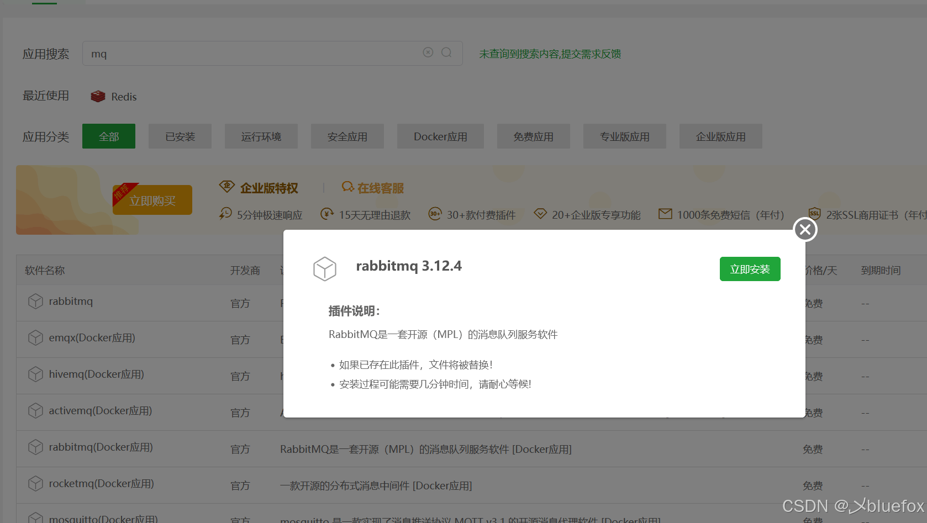The width and height of the screenshot is (927, 523).
Task: Click the diamond icon next to 企业版特权
Action: 227,187
